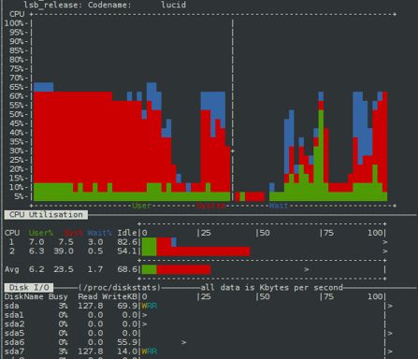Click the Disk I/O section header
Image resolution: width=418 pixels, height=359 pixels.
29,287
